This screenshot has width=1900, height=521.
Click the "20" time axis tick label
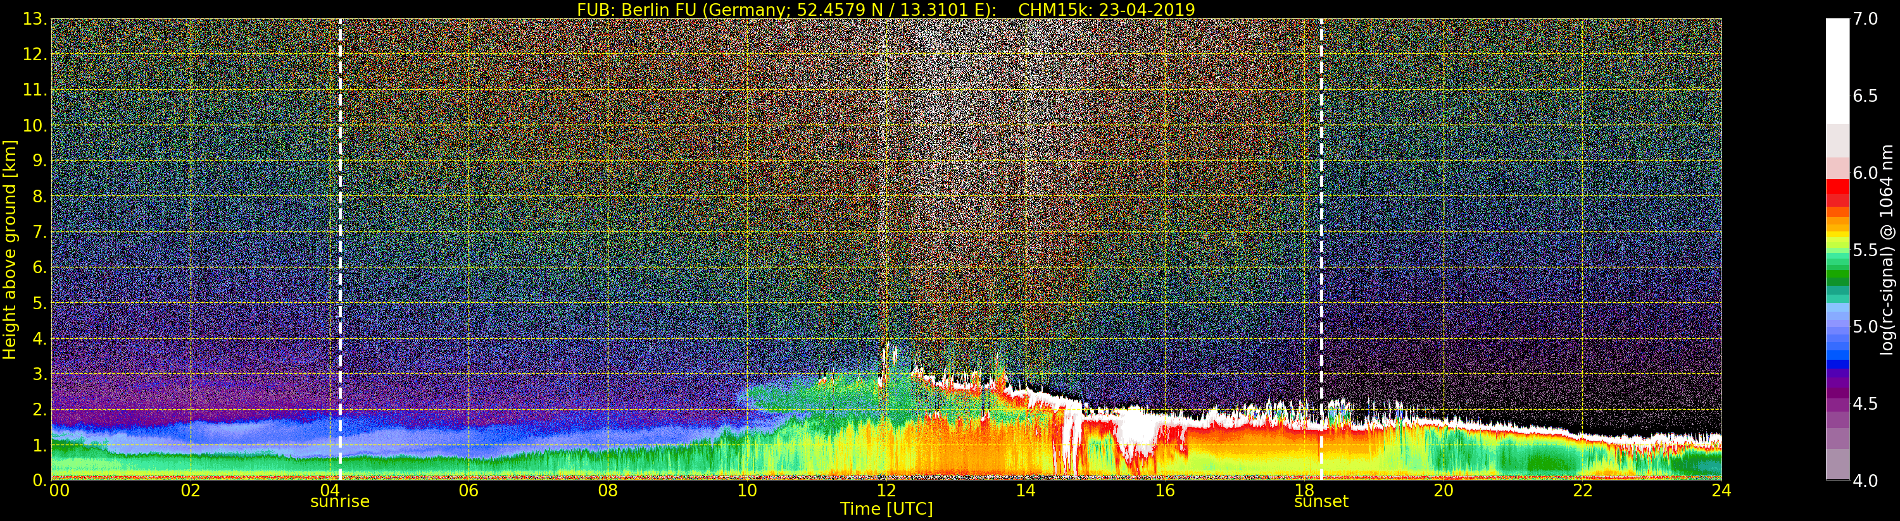coord(1443,490)
